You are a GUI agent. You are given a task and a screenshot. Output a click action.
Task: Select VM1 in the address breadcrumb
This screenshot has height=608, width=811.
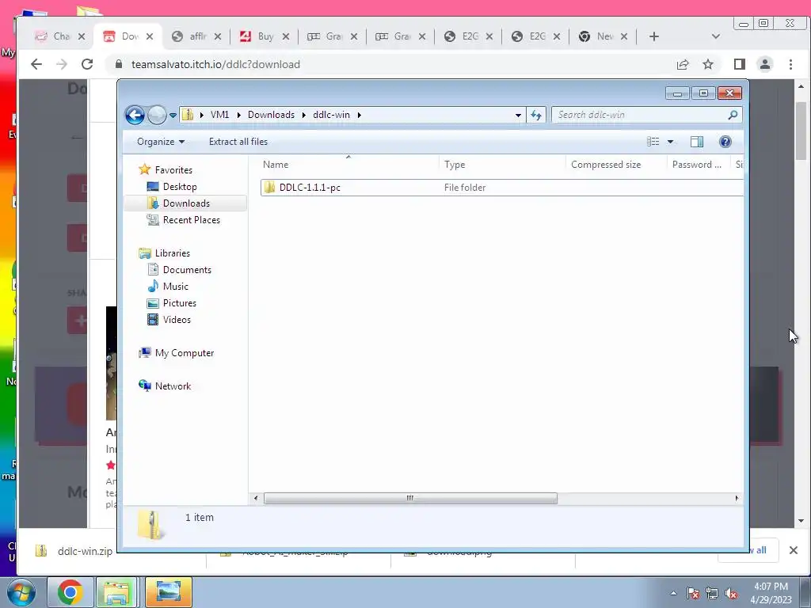pos(220,115)
